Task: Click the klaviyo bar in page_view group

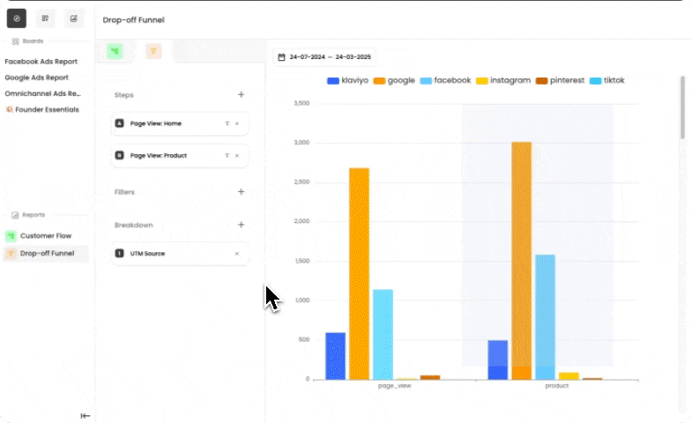Action: pyautogui.click(x=335, y=356)
